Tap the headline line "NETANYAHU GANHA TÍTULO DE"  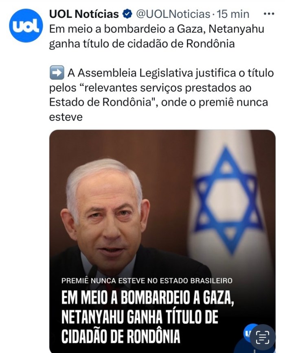coord(140,318)
